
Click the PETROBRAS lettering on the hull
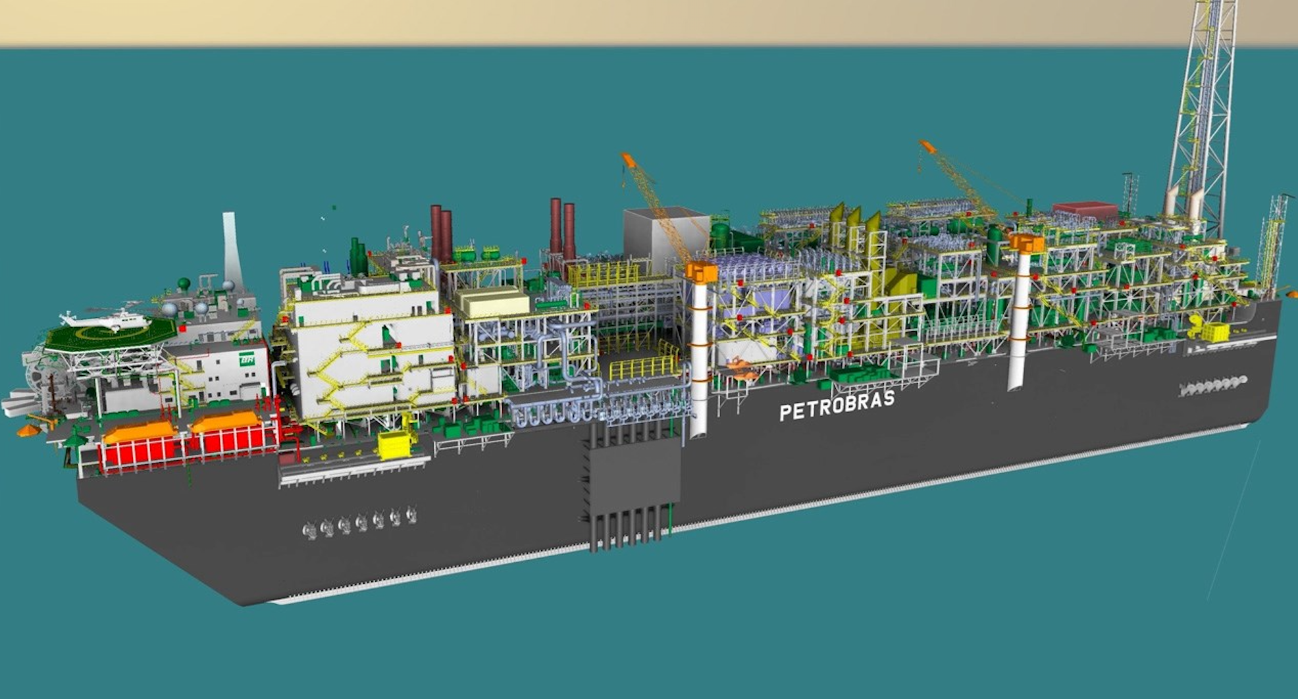(837, 405)
